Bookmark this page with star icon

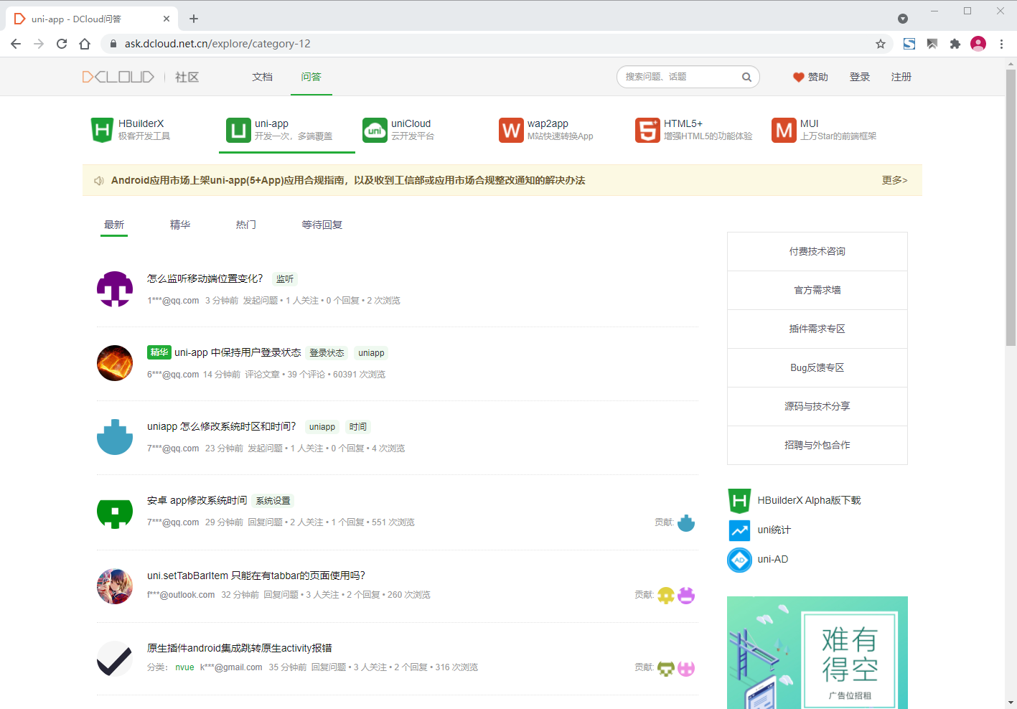[x=881, y=44]
